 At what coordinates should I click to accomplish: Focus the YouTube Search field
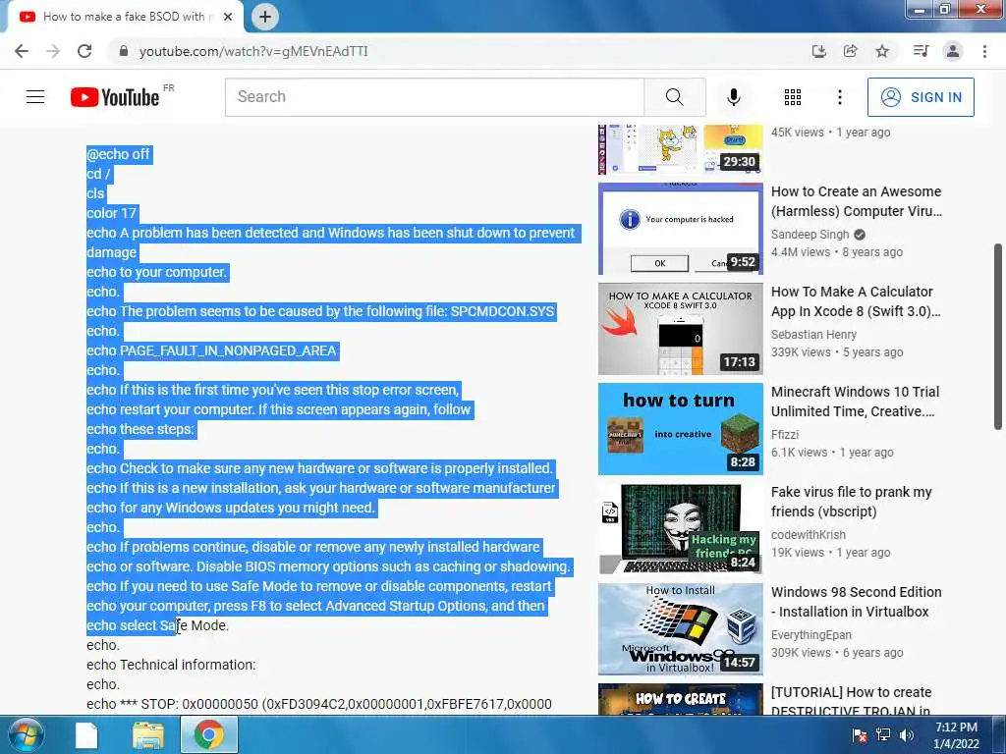pos(434,97)
